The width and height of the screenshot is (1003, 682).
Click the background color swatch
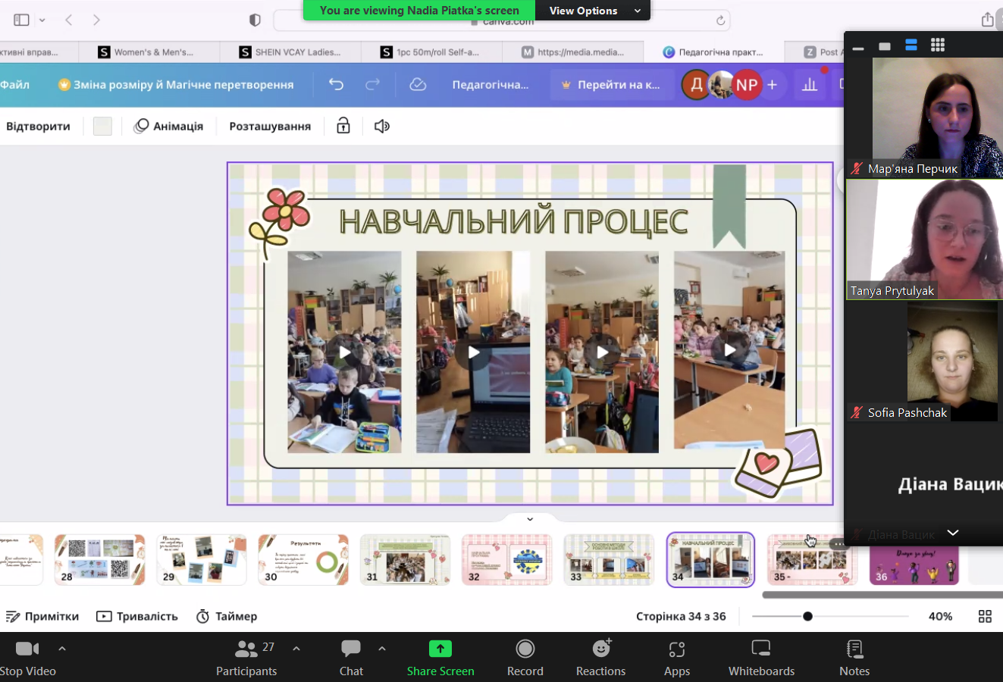[x=102, y=126]
